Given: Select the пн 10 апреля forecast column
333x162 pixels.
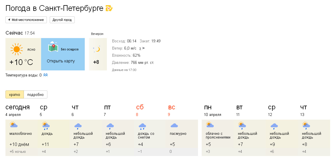Looking at the screenshot, I should [217, 138].
